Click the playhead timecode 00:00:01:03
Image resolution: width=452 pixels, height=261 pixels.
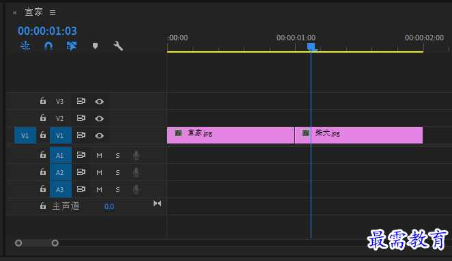47,31
